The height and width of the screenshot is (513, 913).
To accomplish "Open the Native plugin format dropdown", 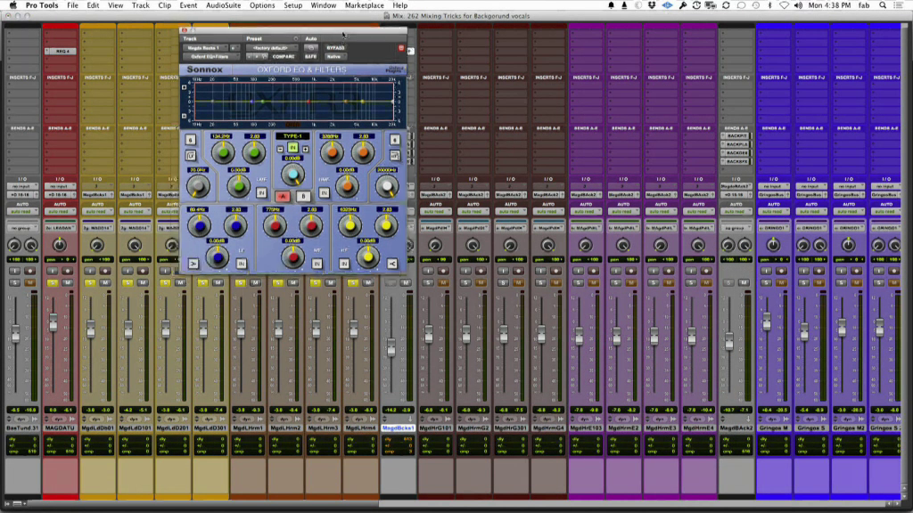I will coord(335,56).
